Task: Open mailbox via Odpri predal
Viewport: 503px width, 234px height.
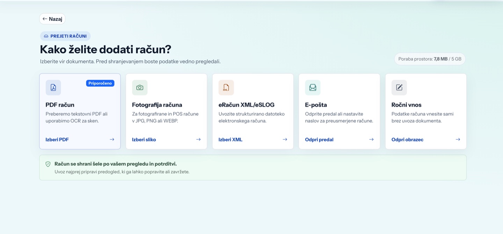Action: (x=319, y=140)
